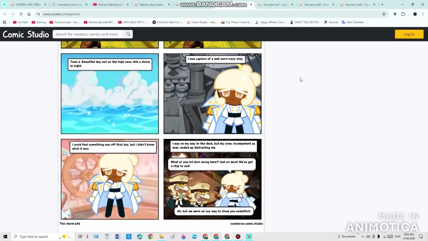Open the browser three-dot menu
428x241 pixels.
click(423, 14)
